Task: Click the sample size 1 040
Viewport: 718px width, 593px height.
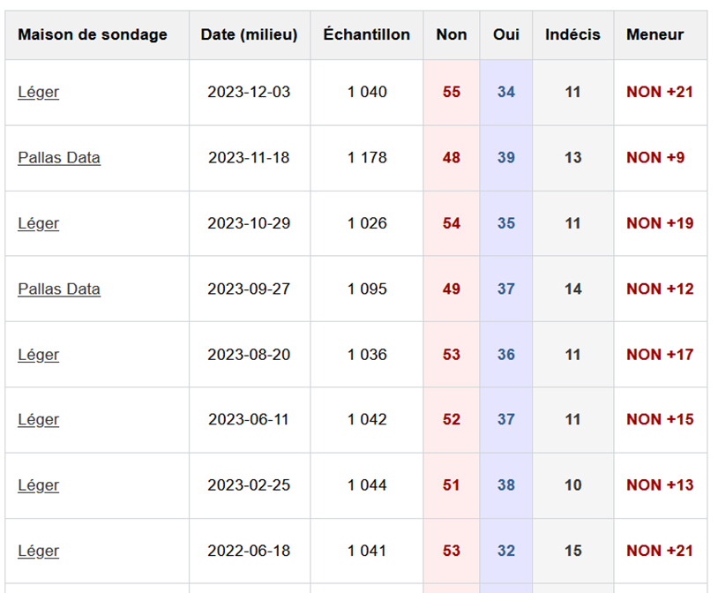Action: coord(367,92)
